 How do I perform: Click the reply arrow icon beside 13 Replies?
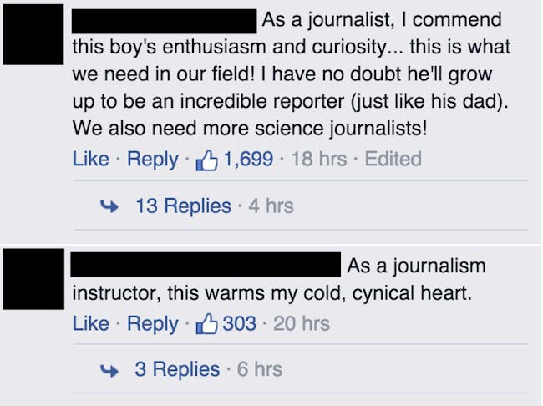pyautogui.click(x=109, y=206)
